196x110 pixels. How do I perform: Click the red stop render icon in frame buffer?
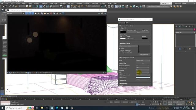click(x=51, y=13)
